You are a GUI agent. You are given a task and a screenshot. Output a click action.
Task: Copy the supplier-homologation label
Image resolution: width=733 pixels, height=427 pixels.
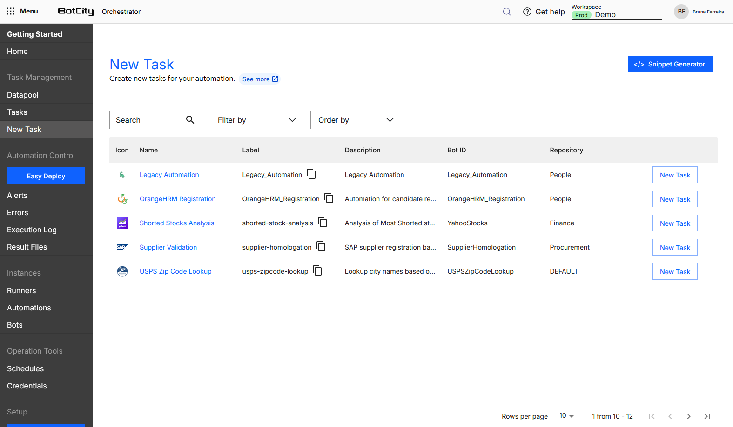pos(321,247)
